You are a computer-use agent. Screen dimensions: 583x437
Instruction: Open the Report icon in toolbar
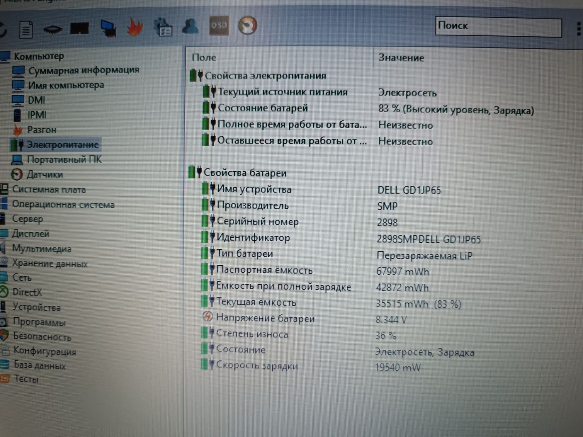26,29
